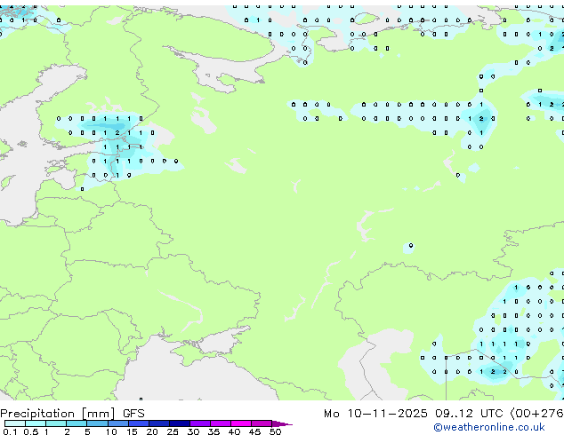This screenshot has width=564, height=435.
Task: Click the weatheronline.co.uk copyright link
Action: (x=489, y=427)
